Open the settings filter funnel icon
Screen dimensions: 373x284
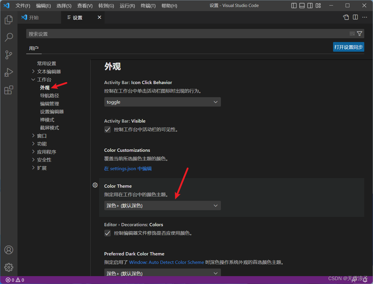click(360, 34)
